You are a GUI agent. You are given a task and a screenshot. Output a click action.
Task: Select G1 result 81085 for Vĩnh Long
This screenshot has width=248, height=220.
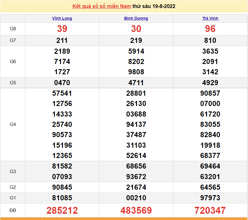[x=62, y=198]
